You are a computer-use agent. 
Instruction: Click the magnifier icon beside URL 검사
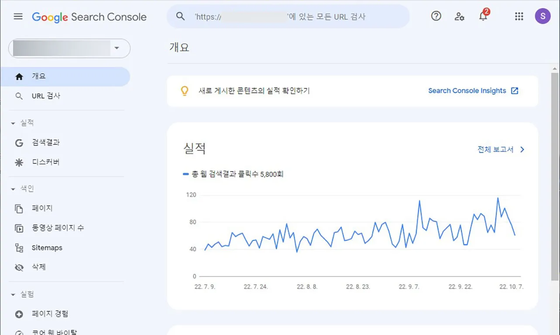tap(19, 96)
